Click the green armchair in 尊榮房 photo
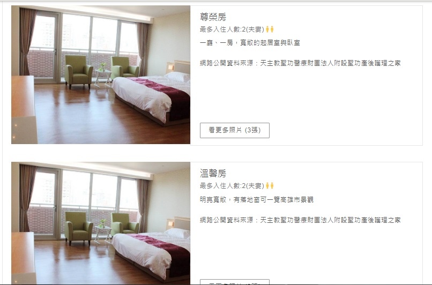Image resolution: width=432 pixels, height=285 pixels. (x=78, y=71)
